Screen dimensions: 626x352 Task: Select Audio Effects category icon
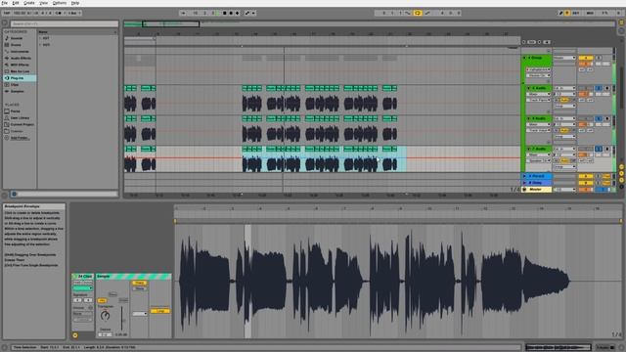(7, 58)
